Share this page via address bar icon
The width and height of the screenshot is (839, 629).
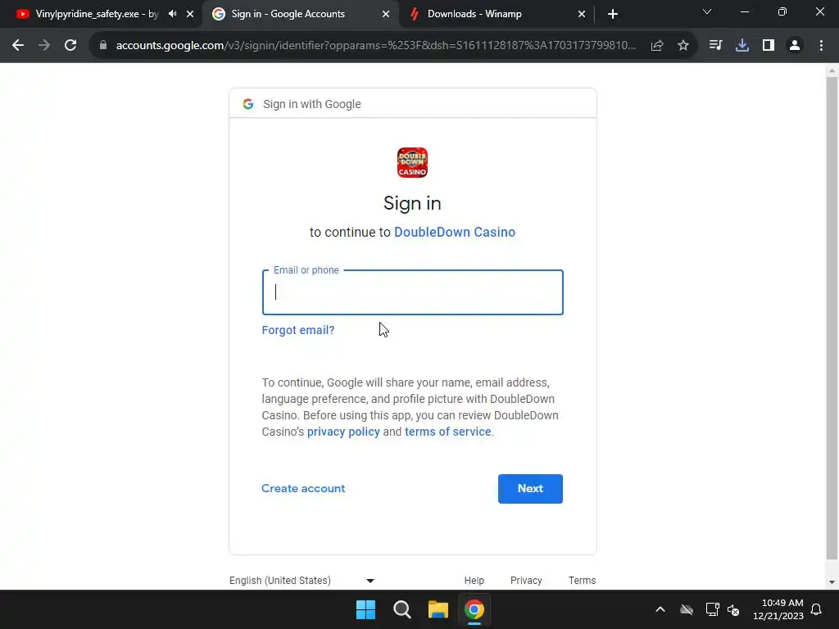click(x=657, y=46)
